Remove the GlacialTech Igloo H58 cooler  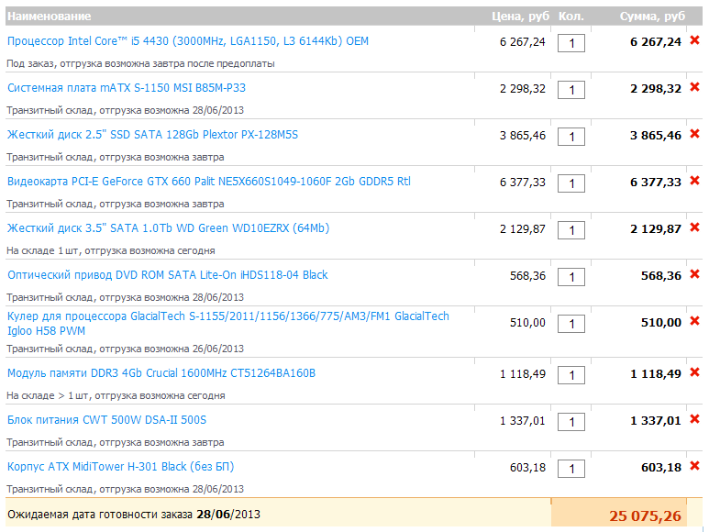694,322
